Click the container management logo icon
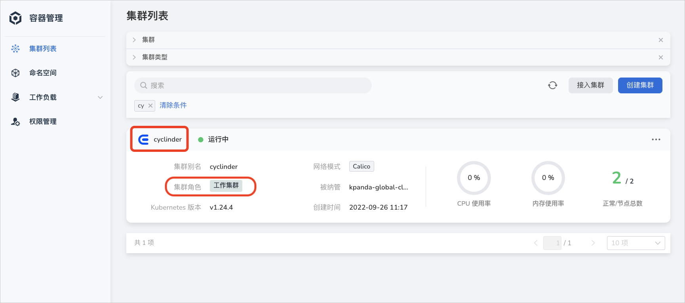Image resolution: width=685 pixels, height=303 pixels. (x=15, y=18)
